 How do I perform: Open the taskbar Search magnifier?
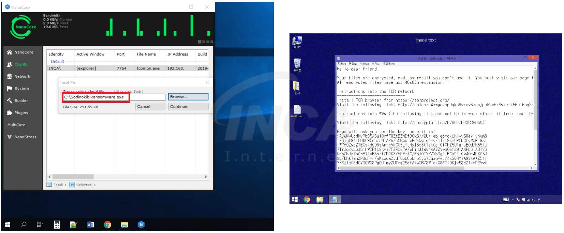coord(24,224)
